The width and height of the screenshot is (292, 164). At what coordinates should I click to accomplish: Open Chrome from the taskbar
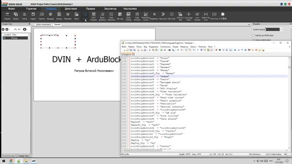click(11, 161)
